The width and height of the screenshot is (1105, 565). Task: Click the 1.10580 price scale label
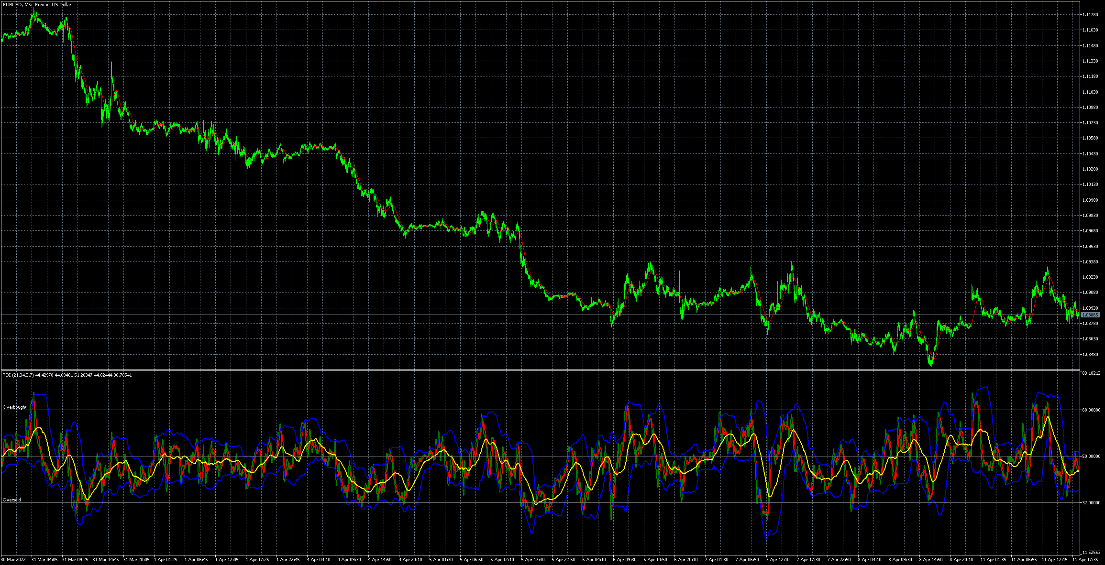[1090, 138]
